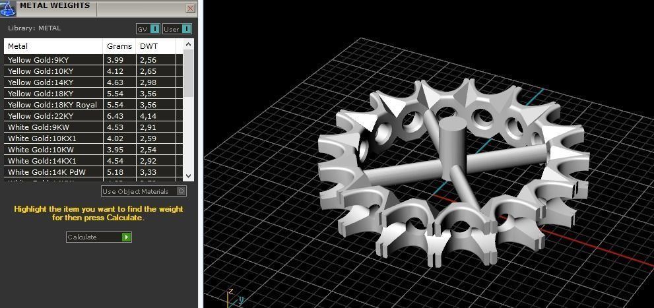The width and height of the screenshot is (654, 308).
Task: Sort by the DWT column header
Action: (x=156, y=46)
